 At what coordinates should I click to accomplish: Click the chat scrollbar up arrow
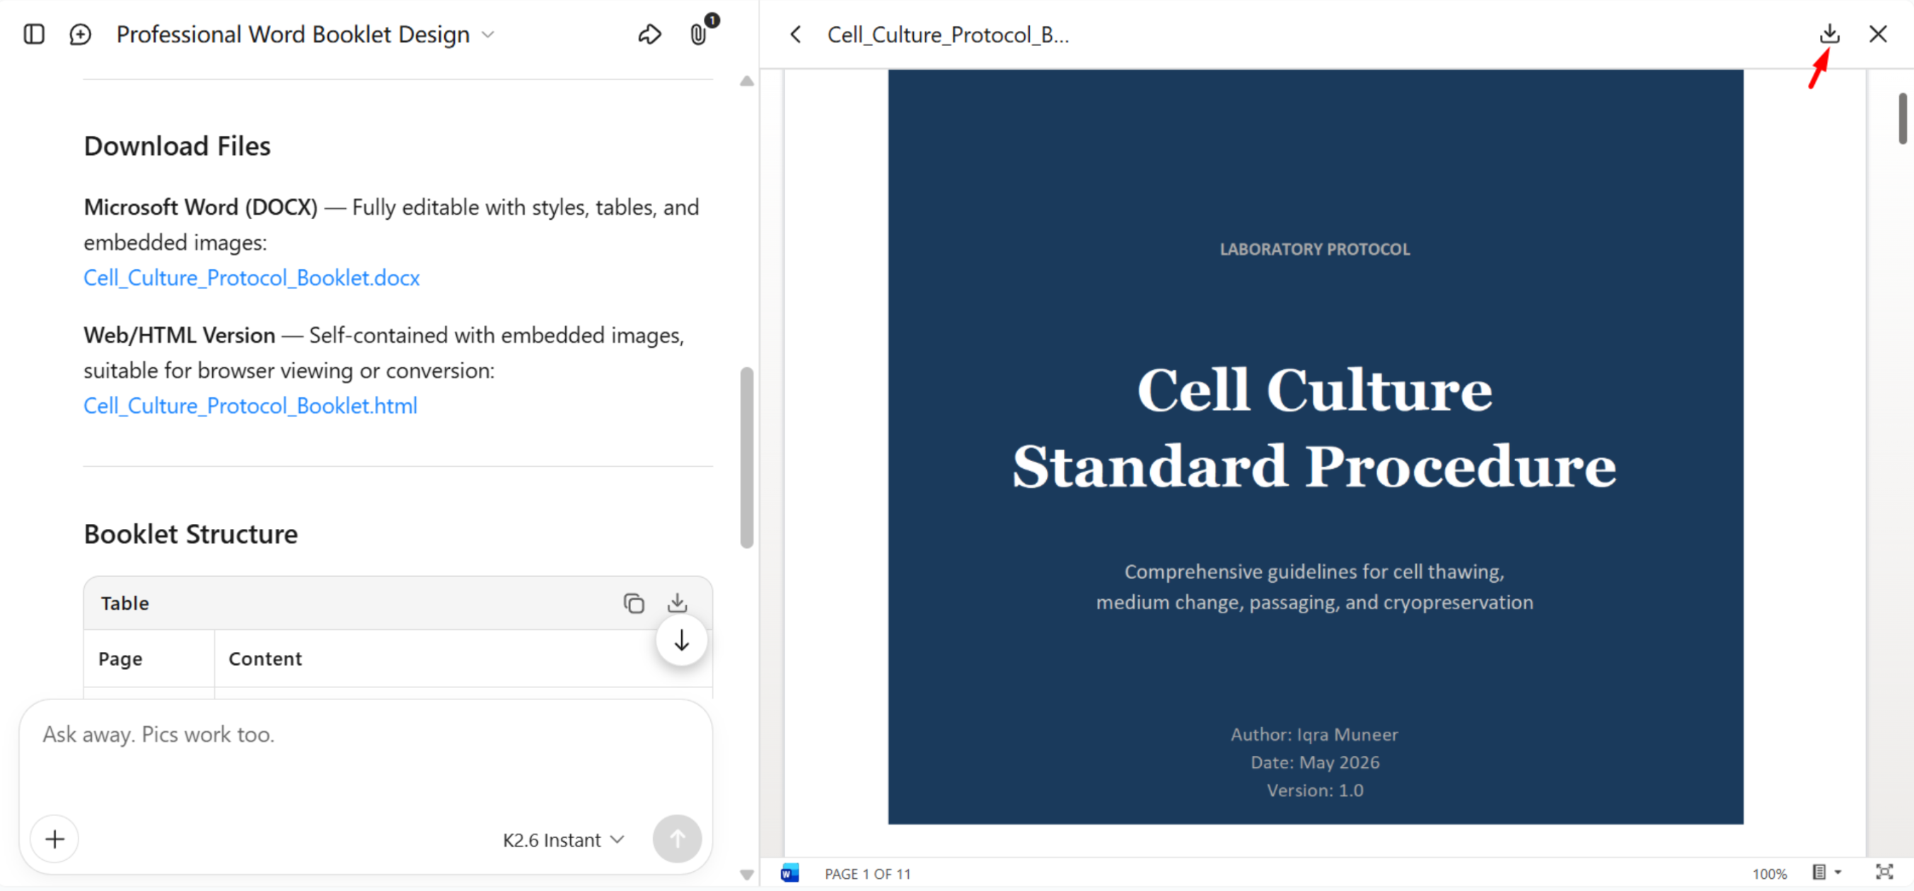tap(747, 81)
